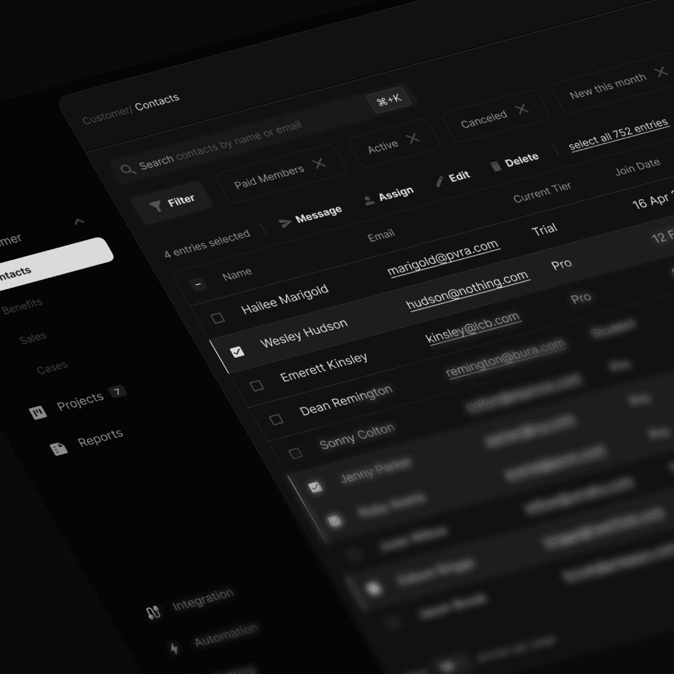Open the remington@bura.com email link
This screenshot has height=674, width=674.
point(506,358)
